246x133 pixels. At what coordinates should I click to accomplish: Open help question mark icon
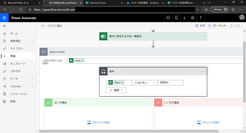[201, 18]
